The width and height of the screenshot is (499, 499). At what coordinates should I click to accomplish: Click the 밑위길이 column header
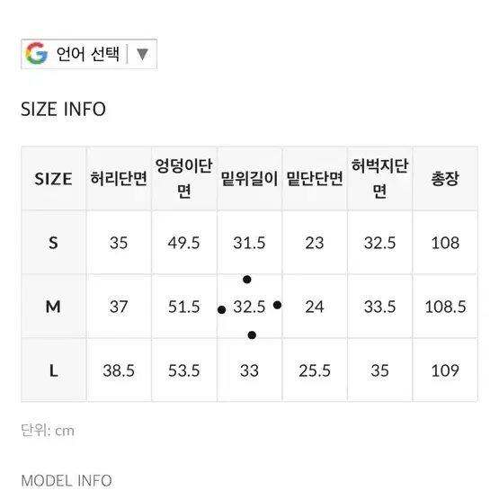click(249, 179)
